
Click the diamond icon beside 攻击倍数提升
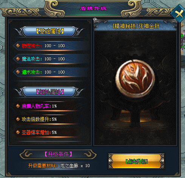18,119
